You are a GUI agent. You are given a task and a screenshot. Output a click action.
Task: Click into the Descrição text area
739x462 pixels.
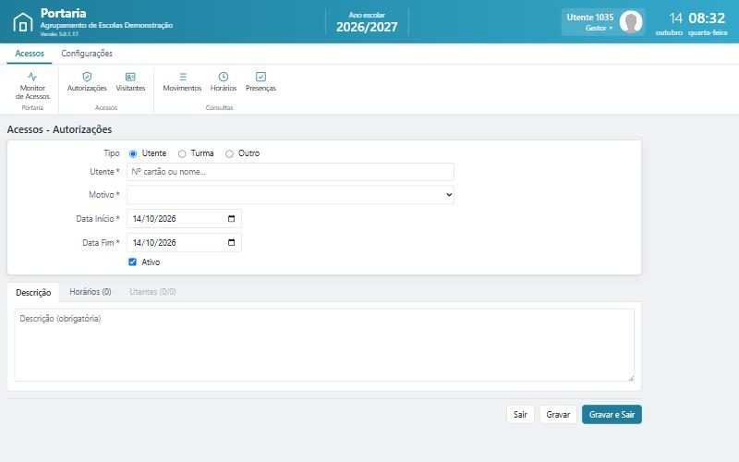coord(324,345)
